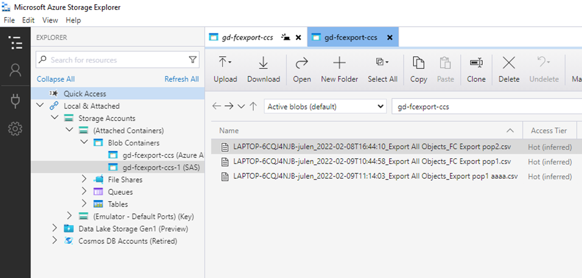Select gd-fcexport-ccs-1 (SAS) tree item
Image resolution: width=582 pixels, height=278 pixels.
click(x=117, y=167)
